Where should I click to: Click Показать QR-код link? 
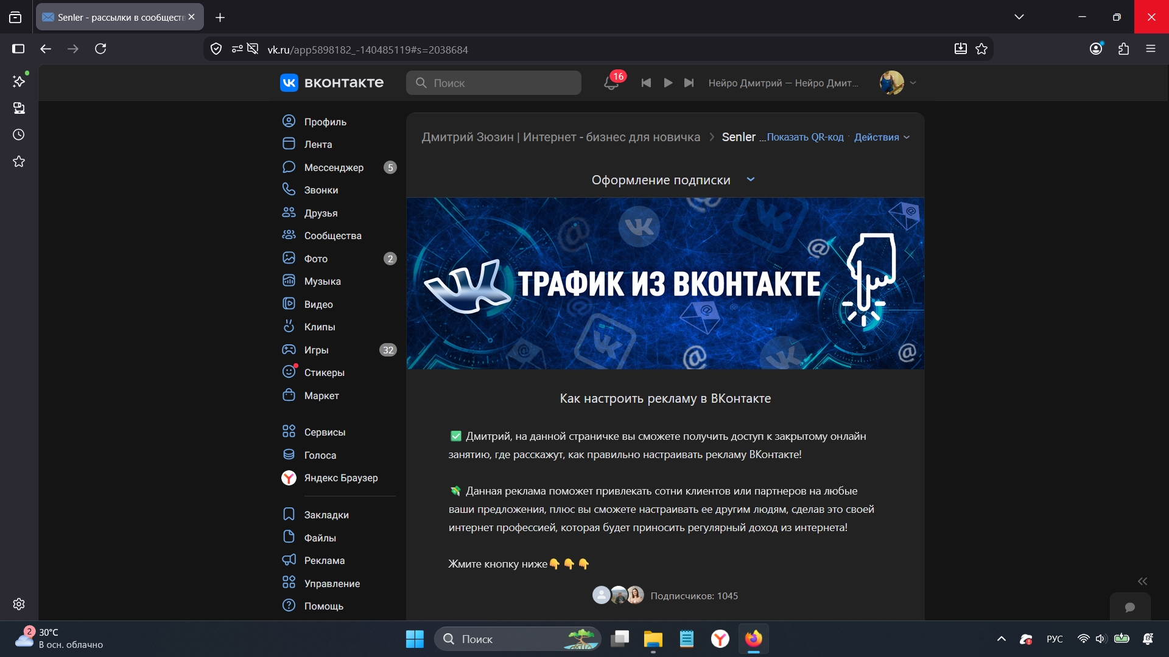[x=805, y=137]
